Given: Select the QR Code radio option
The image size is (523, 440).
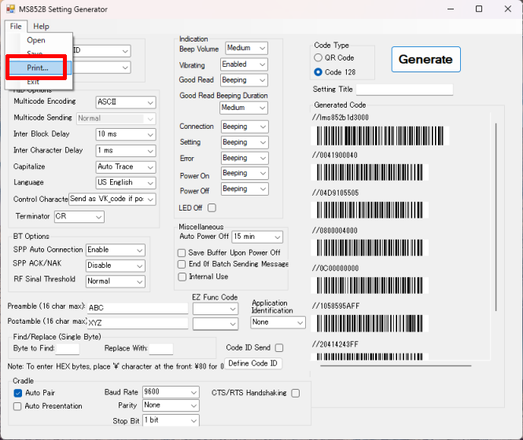Looking at the screenshot, I should coord(319,57).
